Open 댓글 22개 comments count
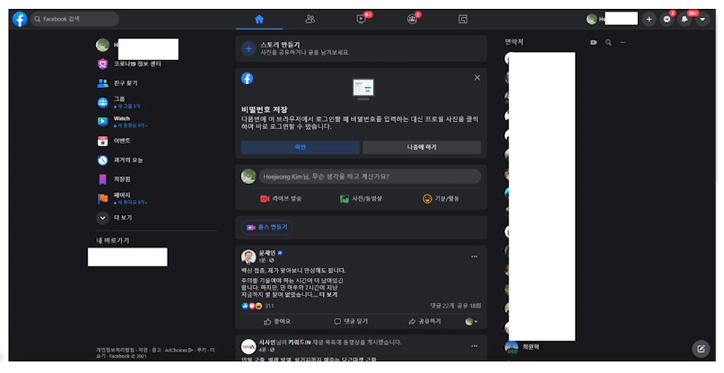The image size is (724, 373). (x=442, y=306)
